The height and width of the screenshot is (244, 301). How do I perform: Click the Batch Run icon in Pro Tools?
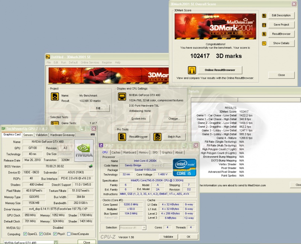[x=157, y=137]
